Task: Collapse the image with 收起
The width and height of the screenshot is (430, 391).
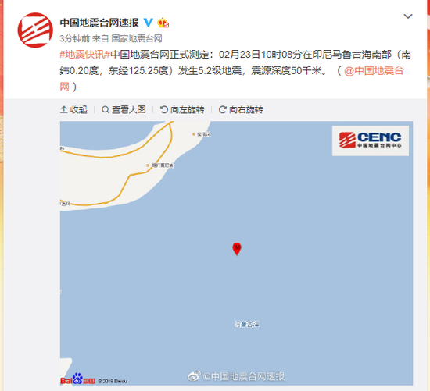Action: pyautogui.click(x=73, y=110)
